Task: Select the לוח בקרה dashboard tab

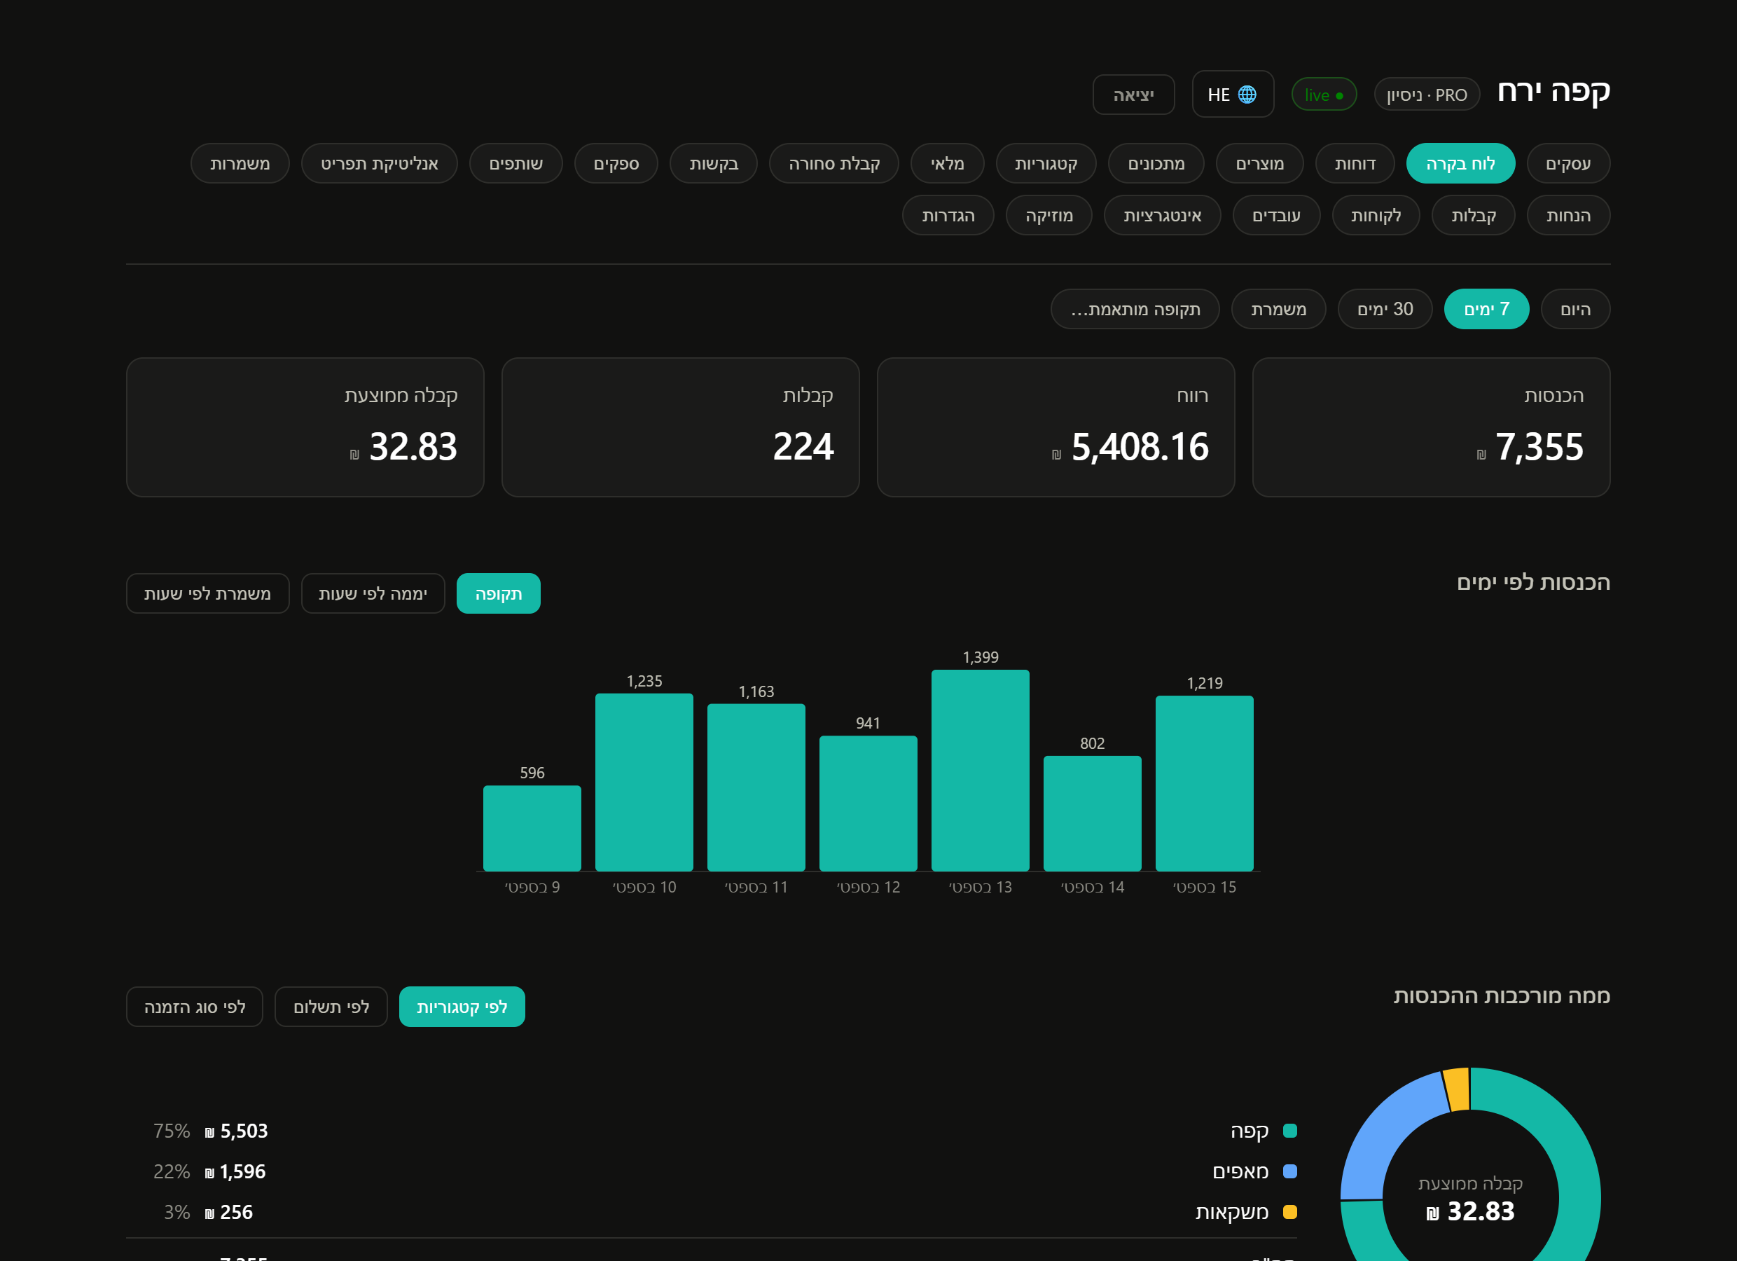Action: 1460,163
